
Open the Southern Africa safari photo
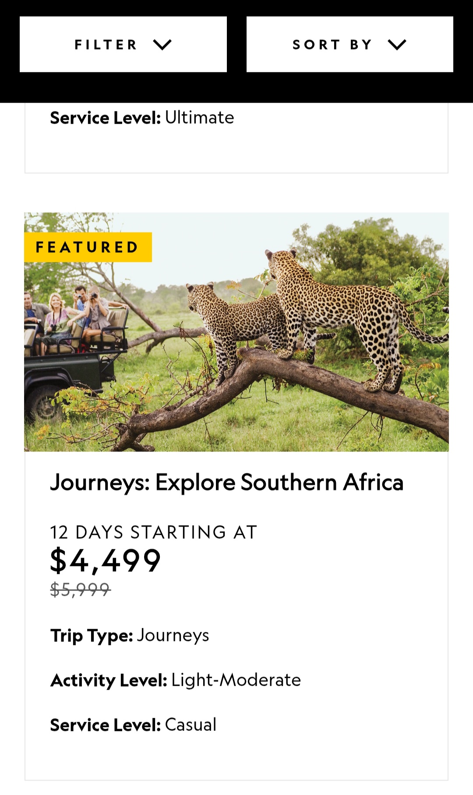236,332
